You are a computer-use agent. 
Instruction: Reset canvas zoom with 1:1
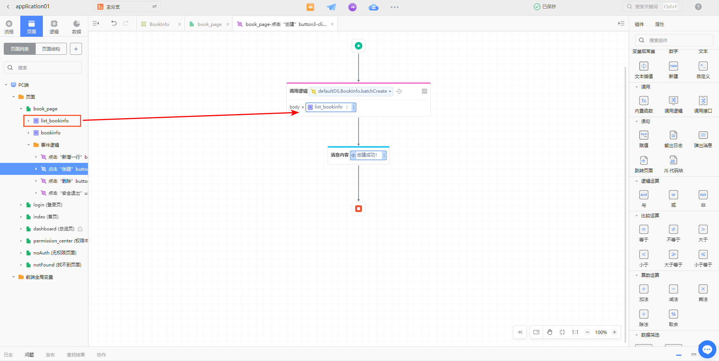click(575, 332)
